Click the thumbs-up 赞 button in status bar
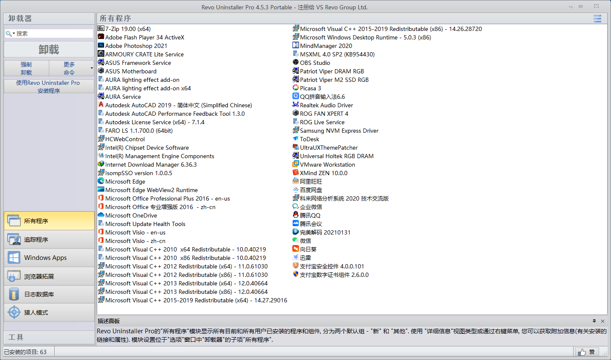Image resolution: width=611 pixels, height=360 pixels. point(587,352)
